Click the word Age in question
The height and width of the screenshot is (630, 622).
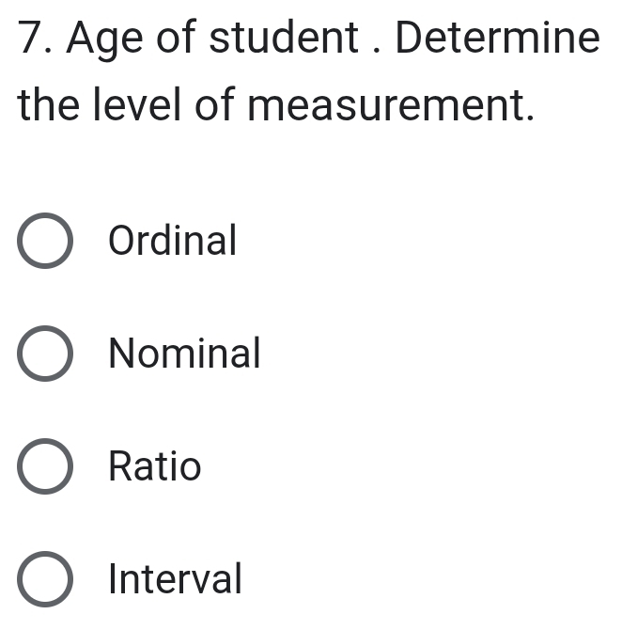[105, 41]
